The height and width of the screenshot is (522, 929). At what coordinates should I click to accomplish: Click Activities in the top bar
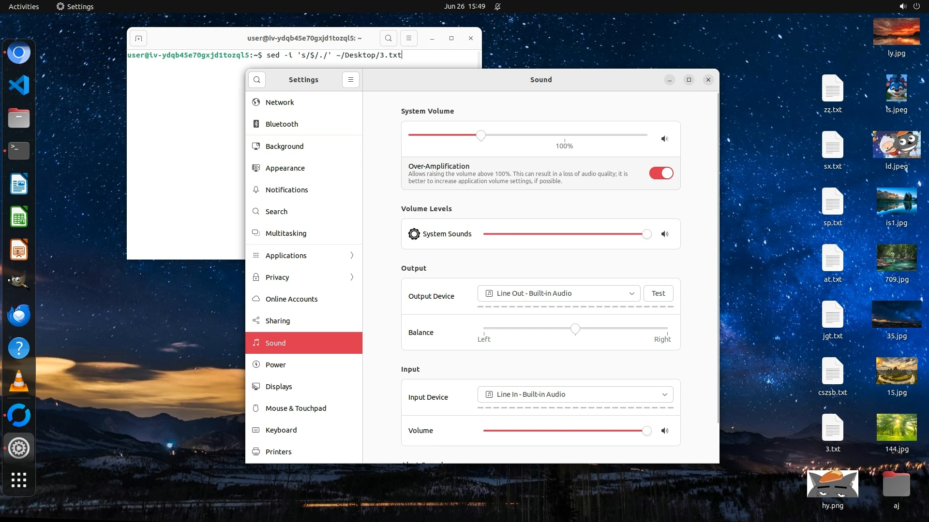click(24, 6)
